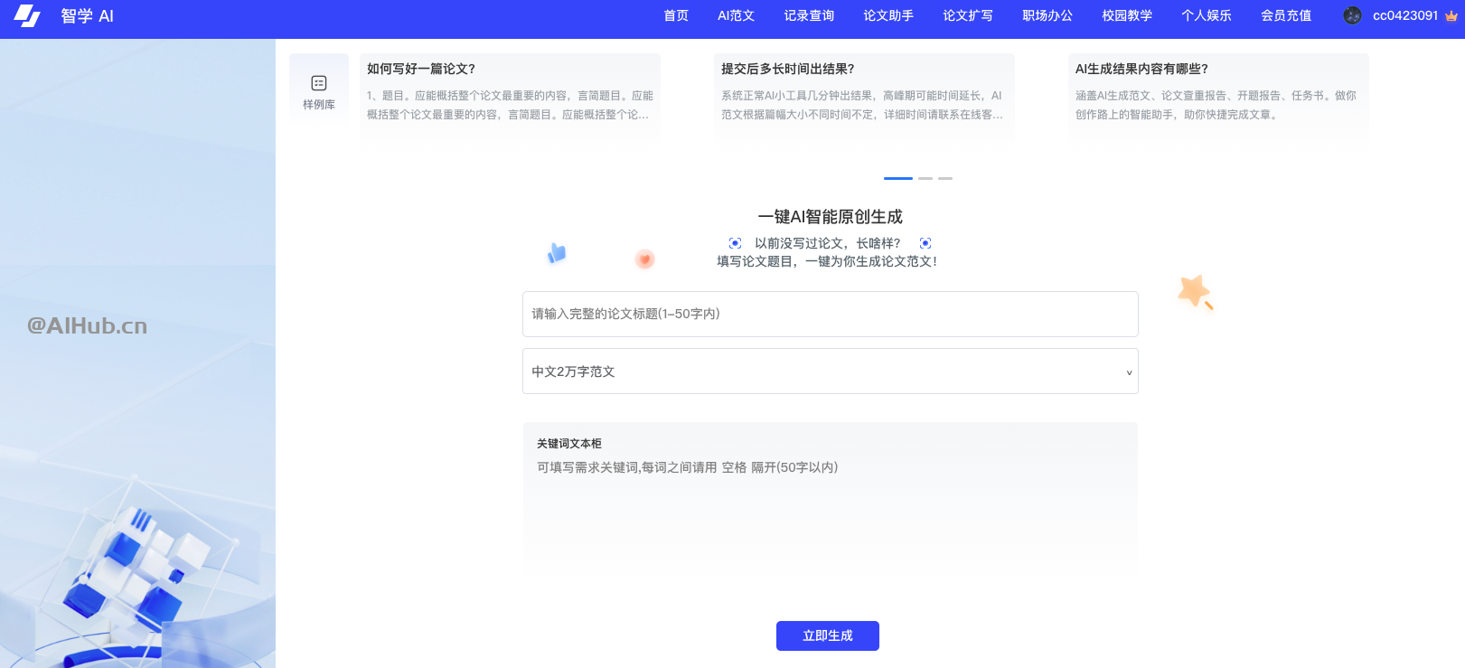Click the user avatar icon
The width and height of the screenshot is (1465, 668).
click(x=1352, y=15)
